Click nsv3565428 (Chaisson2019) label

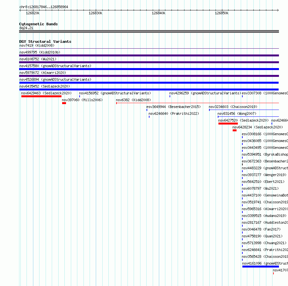click(x=265, y=256)
